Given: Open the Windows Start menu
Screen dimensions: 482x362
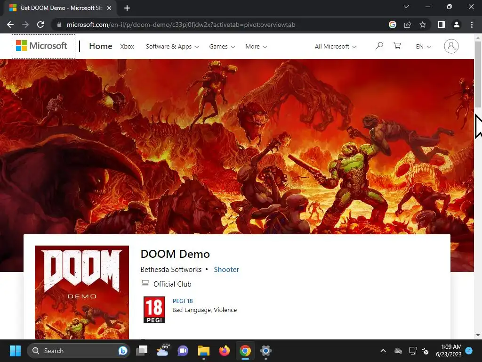Looking at the screenshot, I should 15,351.
